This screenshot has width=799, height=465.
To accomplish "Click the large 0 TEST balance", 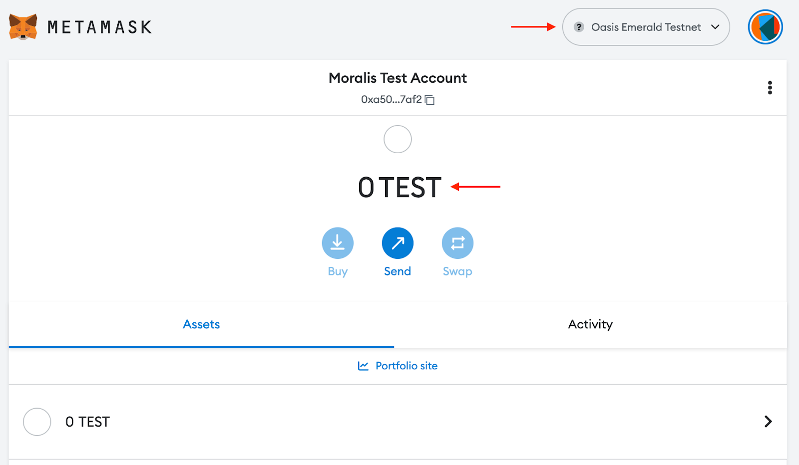I will click(x=400, y=188).
